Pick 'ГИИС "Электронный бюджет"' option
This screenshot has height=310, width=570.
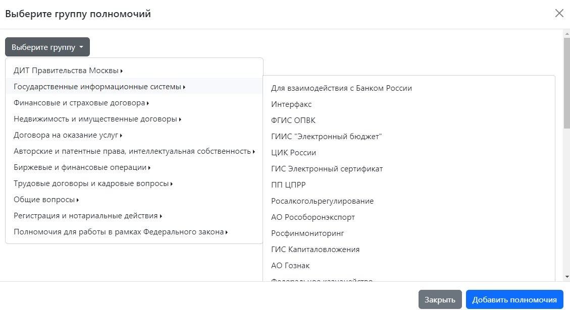(326, 137)
